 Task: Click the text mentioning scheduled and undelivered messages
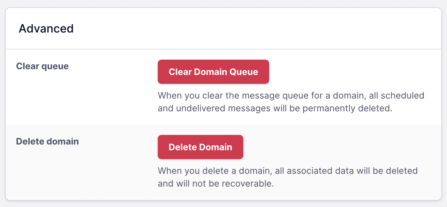291,101
